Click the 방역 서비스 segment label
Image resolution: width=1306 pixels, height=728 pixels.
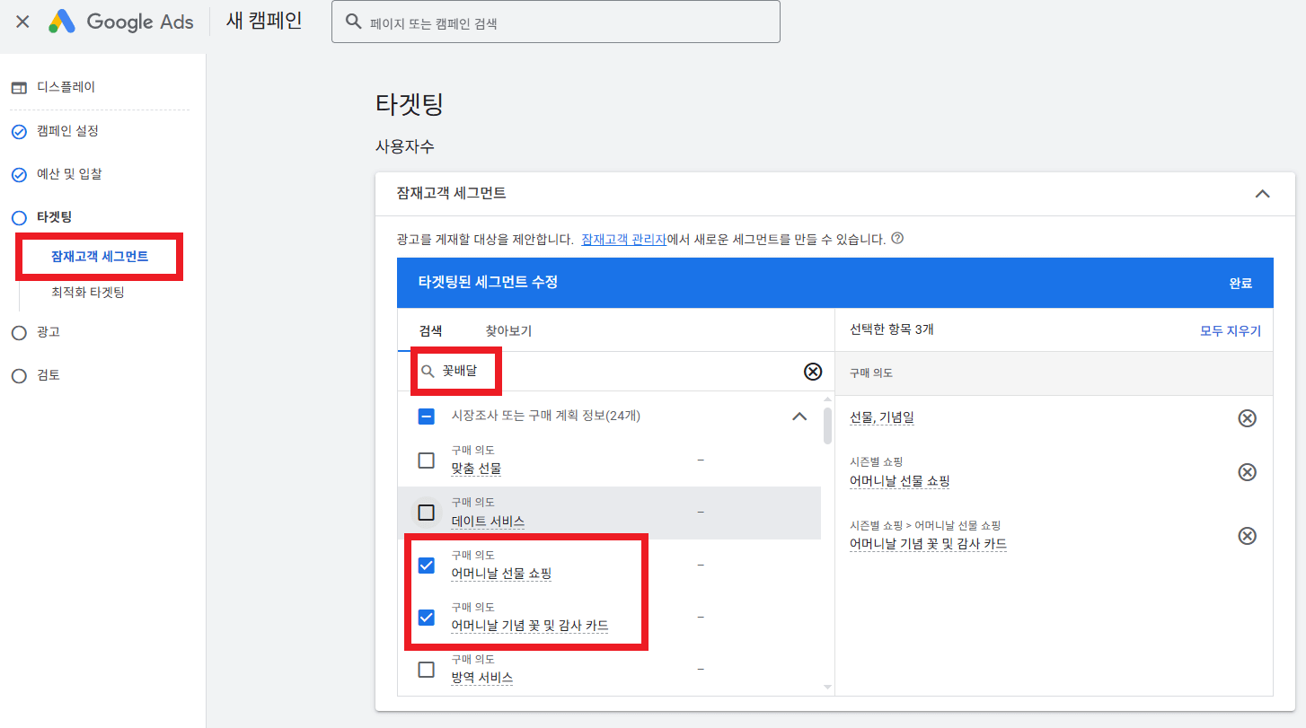pos(481,679)
